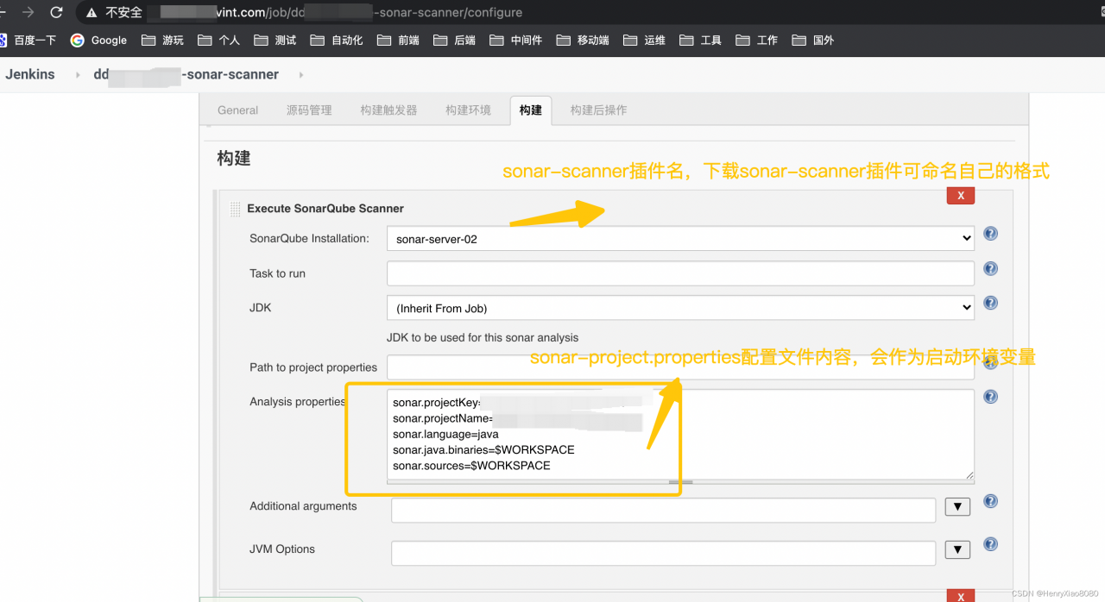Switch to the 构建环境 tab
The image size is (1105, 602).
coord(468,110)
